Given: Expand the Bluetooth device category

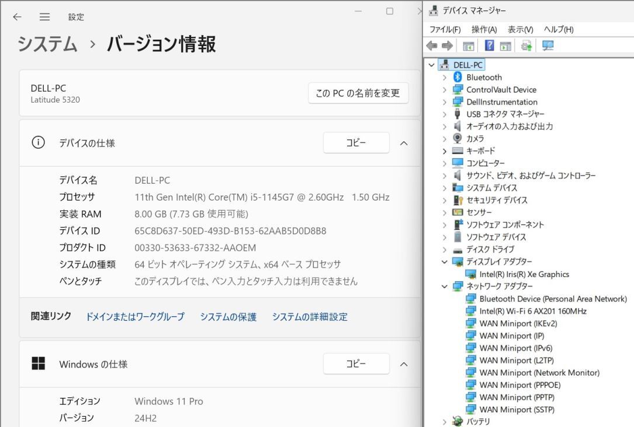Looking at the screenshot, I should coord(445,77).
